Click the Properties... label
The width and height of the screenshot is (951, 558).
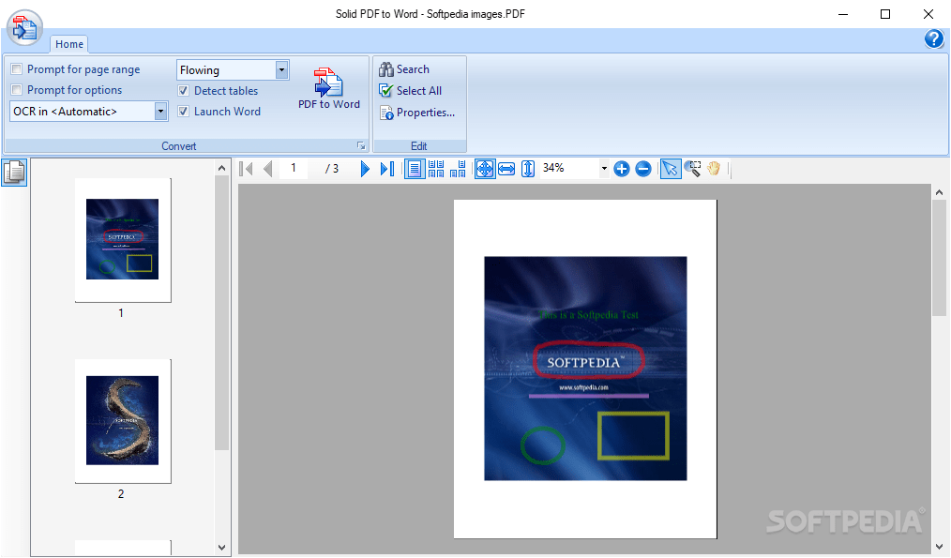(426, 113)
